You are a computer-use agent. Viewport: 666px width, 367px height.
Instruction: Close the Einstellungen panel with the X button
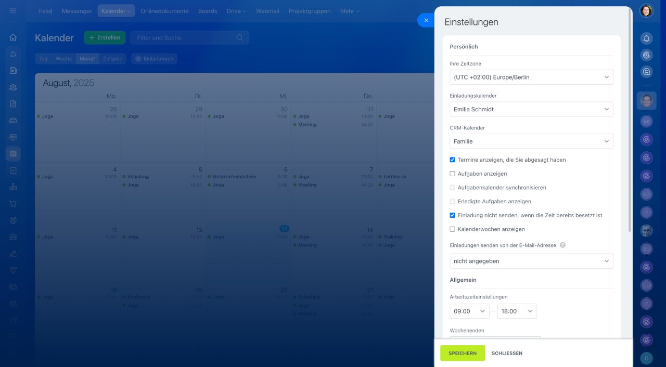(426, 20)
